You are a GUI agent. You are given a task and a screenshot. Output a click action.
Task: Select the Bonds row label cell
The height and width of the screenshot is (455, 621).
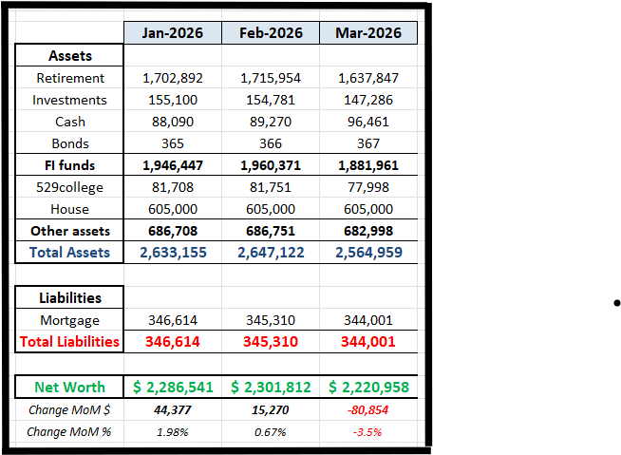(70, 143)
